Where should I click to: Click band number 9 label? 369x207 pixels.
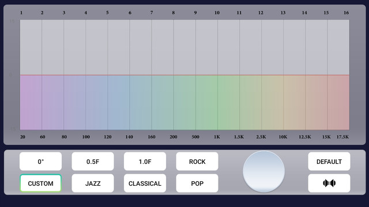point(195,13)
